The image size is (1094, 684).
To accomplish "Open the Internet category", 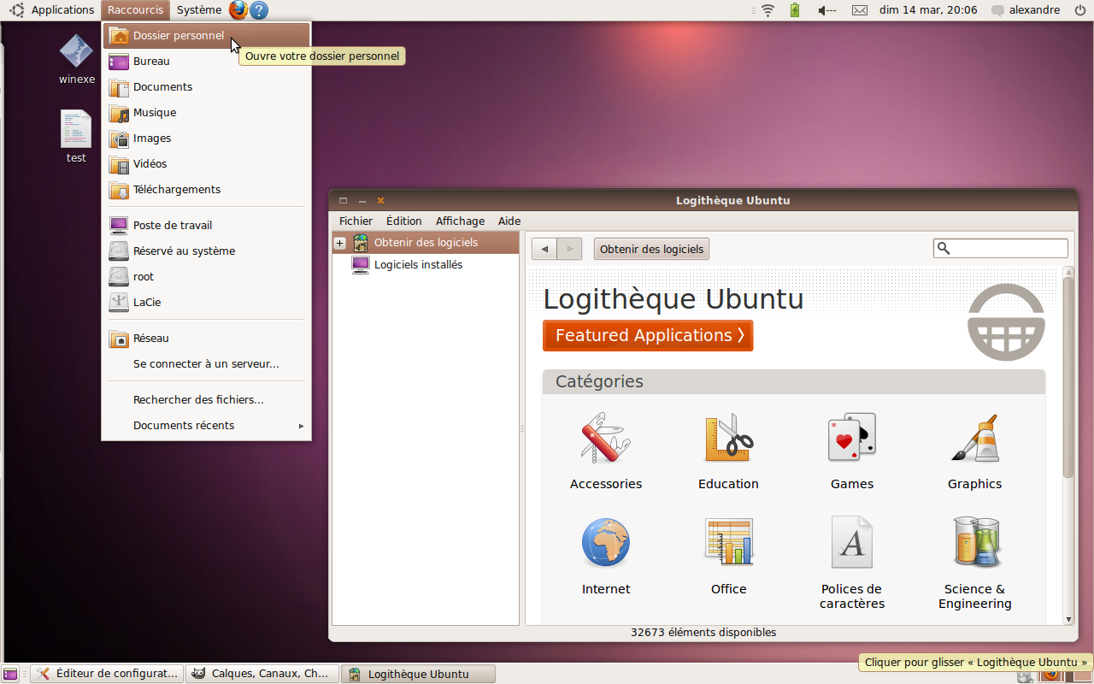I will (606, 556).
